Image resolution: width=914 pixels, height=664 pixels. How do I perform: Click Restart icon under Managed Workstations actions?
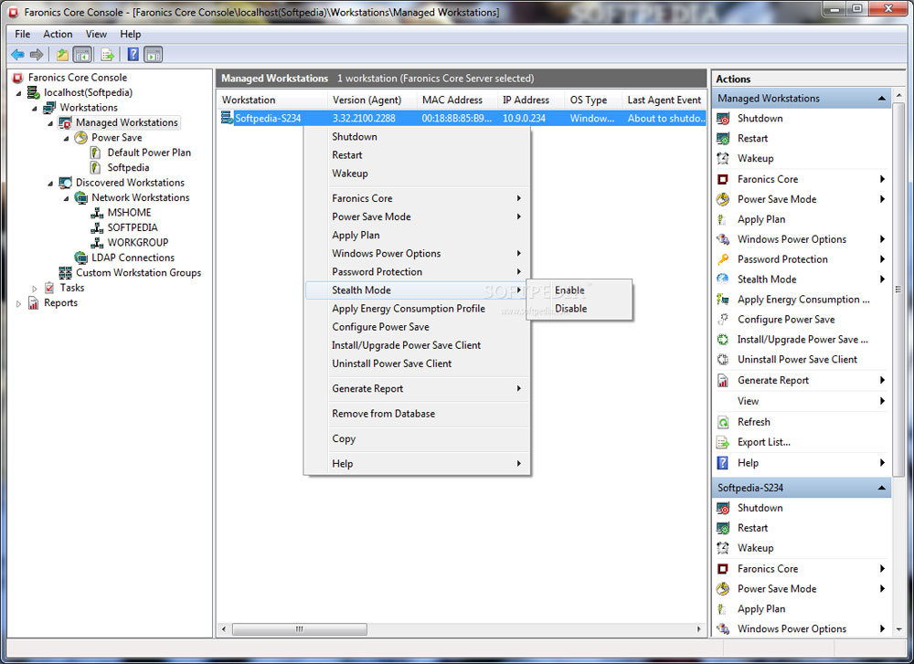click(x=723, y=139)
